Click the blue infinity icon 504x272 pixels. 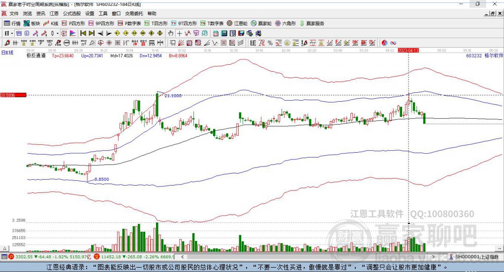tap(393, 43)
